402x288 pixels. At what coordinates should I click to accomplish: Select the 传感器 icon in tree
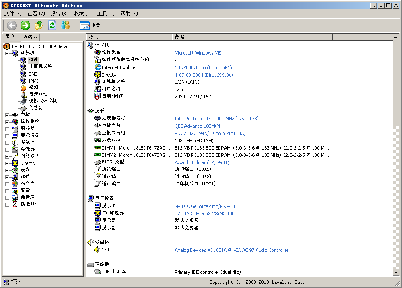[23, 108]
